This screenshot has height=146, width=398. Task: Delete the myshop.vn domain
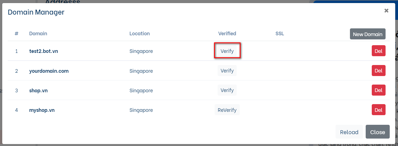pyautogui.click(x=378, y=110)
